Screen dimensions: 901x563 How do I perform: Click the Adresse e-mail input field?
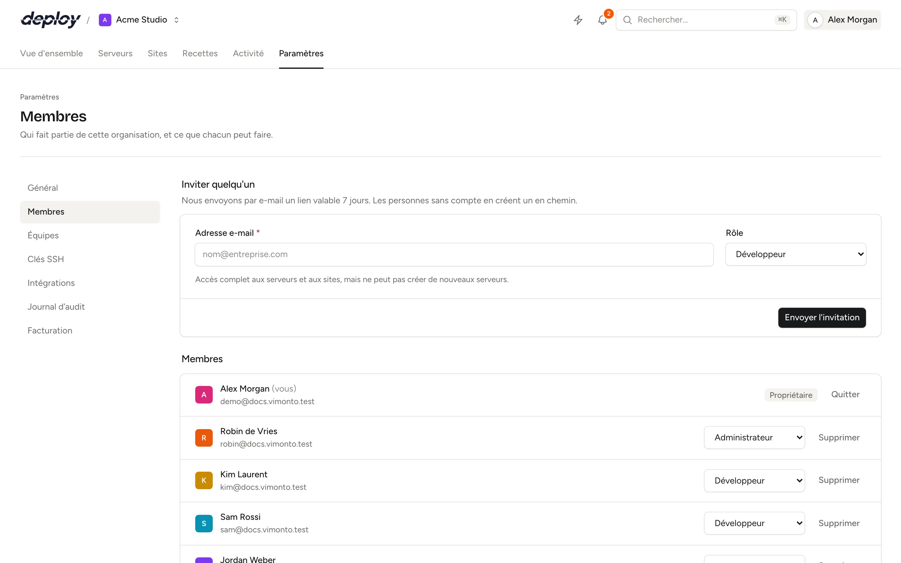pos(454,254)
